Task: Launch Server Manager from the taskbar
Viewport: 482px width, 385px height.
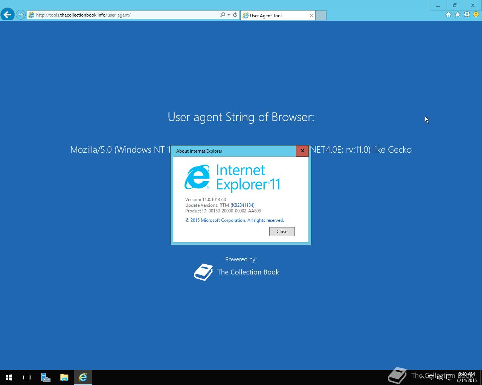Action: click(46, 377)
